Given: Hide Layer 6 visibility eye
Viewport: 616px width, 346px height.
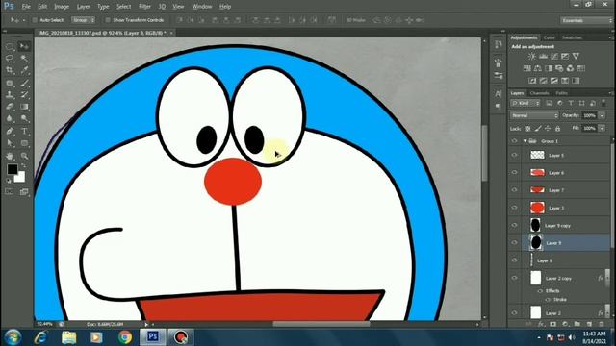Looking at the screenshot, I should (514, 173).
